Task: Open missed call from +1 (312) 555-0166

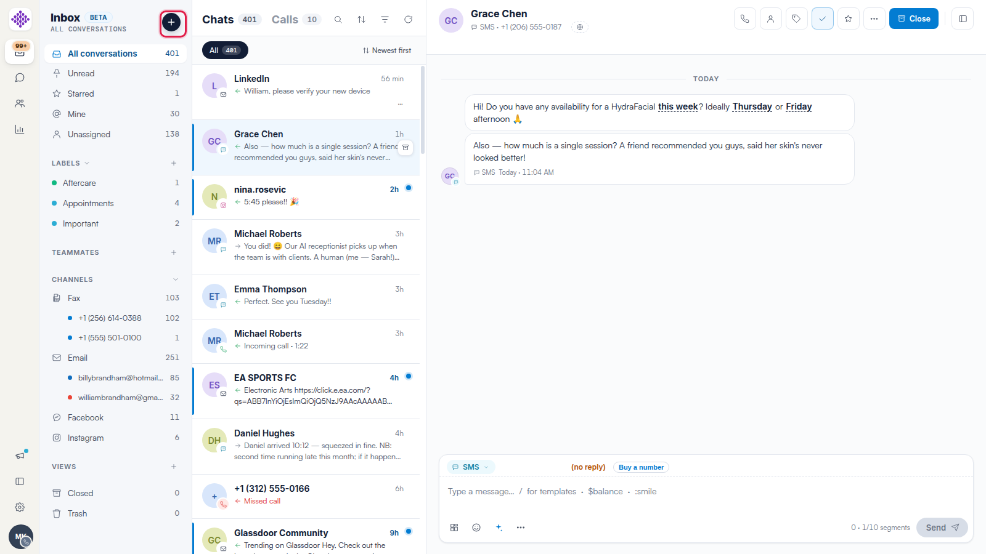Action: tap(306, 496)
